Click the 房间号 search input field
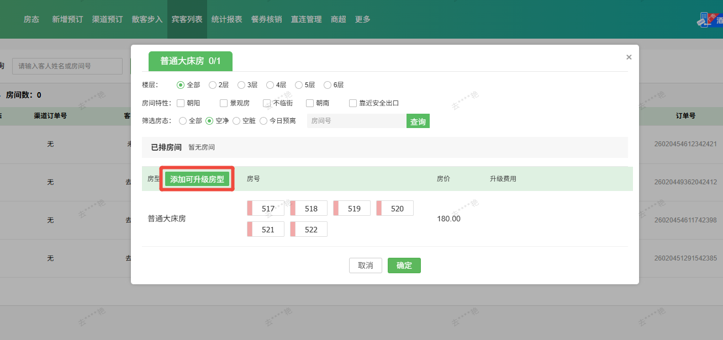The image size is (723, 340). (x=356, y=121)
